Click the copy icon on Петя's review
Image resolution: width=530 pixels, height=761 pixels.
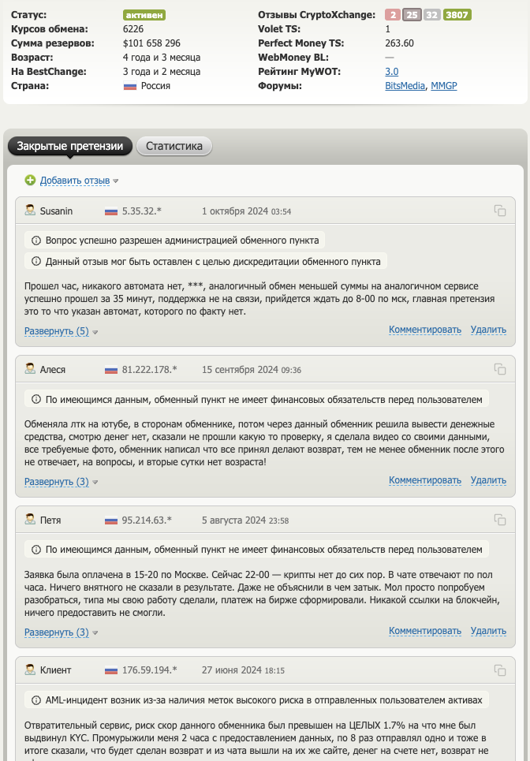pos(499,520)
